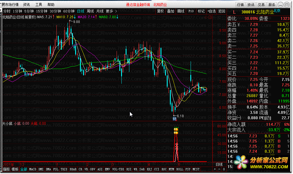Open the 模板 template selector
293x174 pixels.
point(15,169)
